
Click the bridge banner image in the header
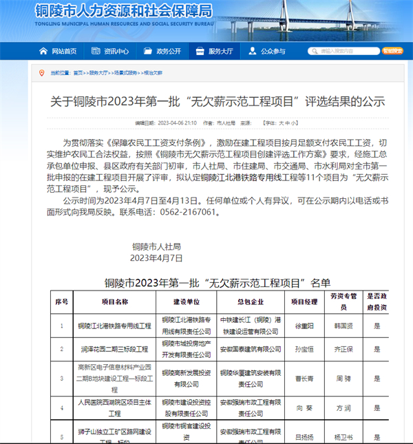point(344,19)
